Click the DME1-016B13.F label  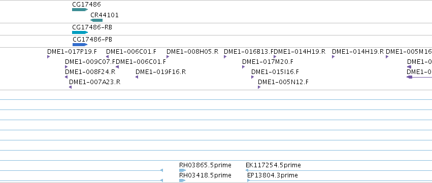[249, 52]
